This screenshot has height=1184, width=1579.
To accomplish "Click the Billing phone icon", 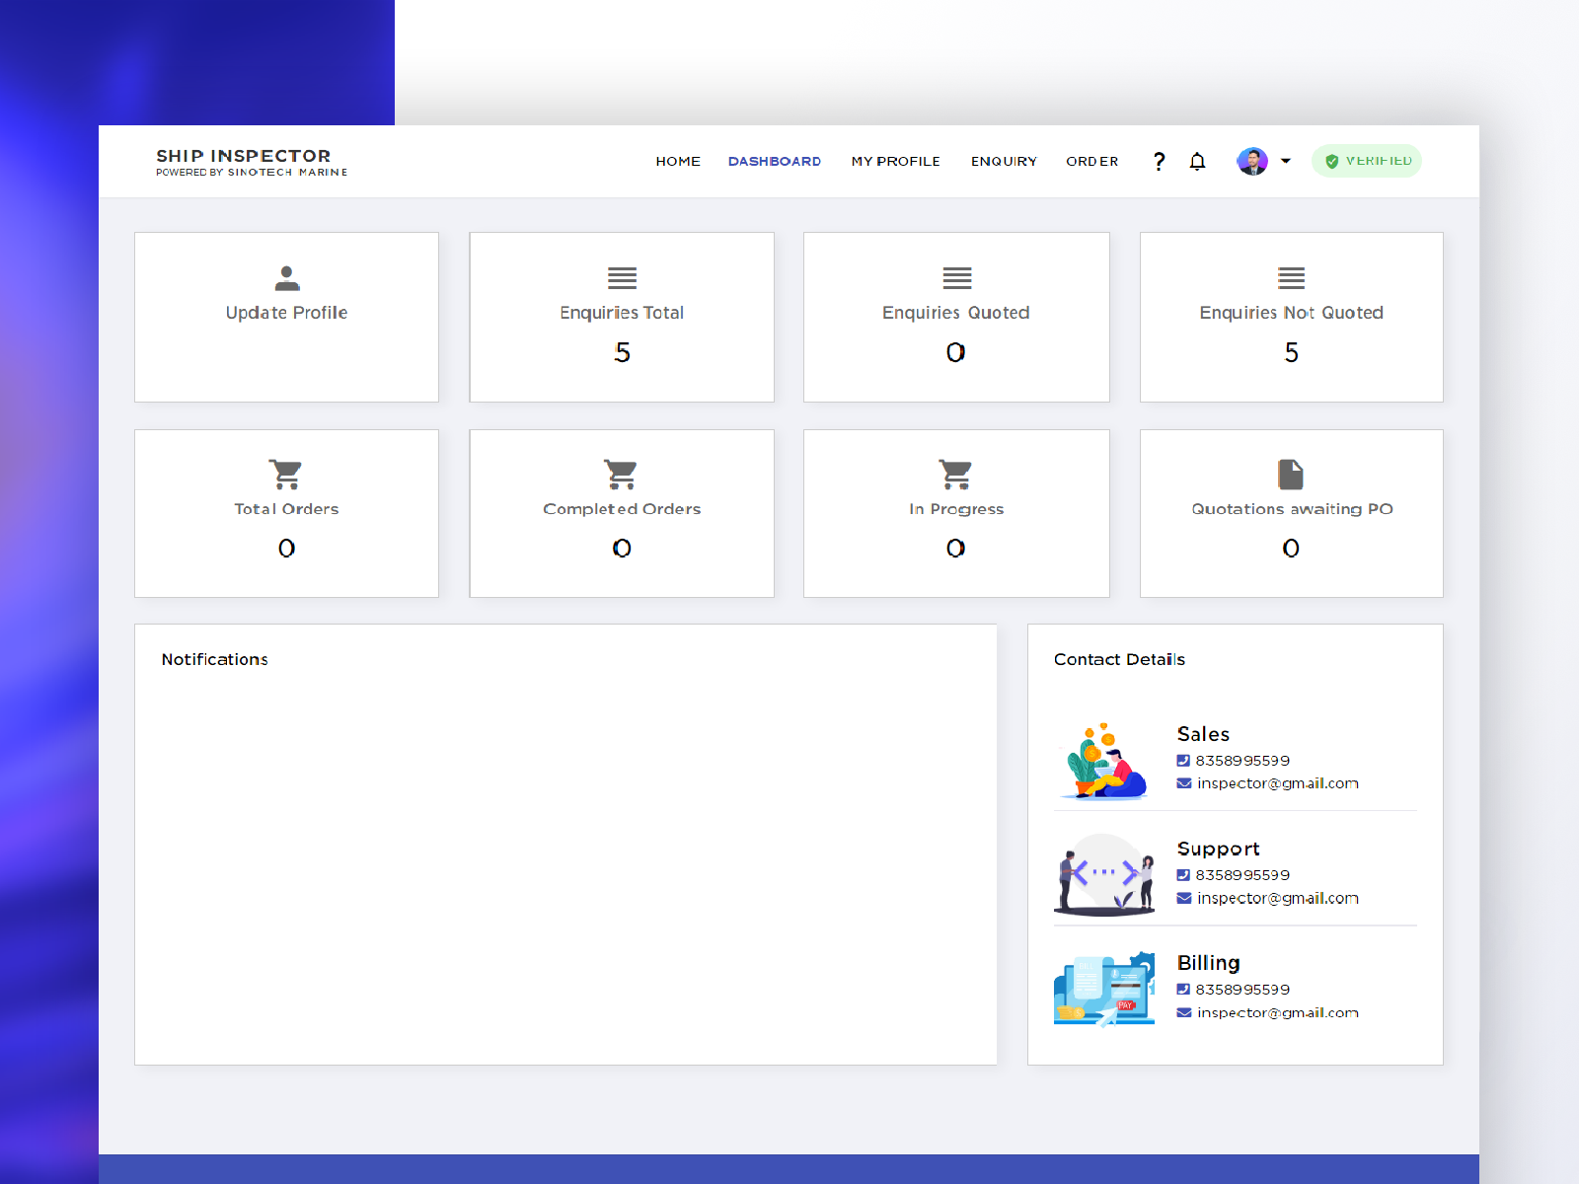I will pyautogui.click(x=1183, y=990).
